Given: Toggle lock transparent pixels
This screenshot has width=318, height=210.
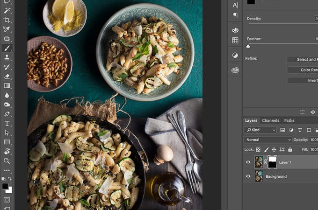Looking at the screenshot, I should (258, 149).
